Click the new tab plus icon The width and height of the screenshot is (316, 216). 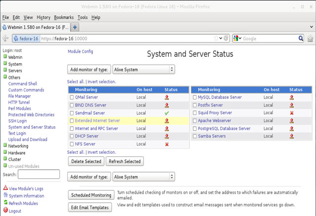pos(76,27)
